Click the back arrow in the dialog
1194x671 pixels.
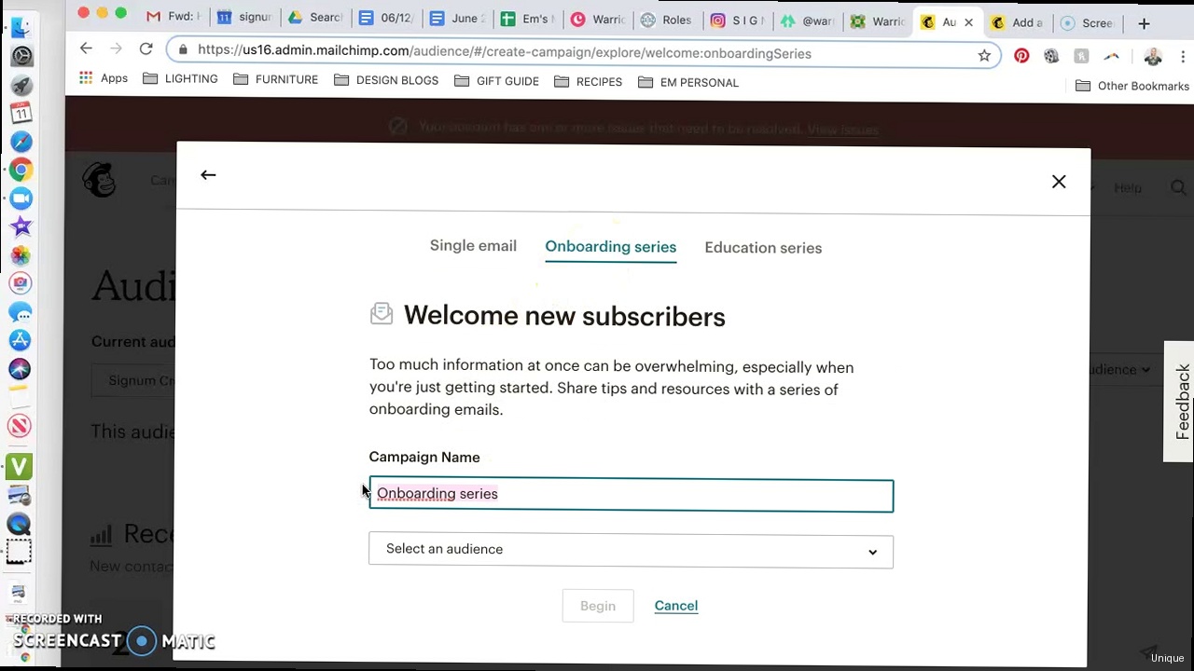coord(208,175)
